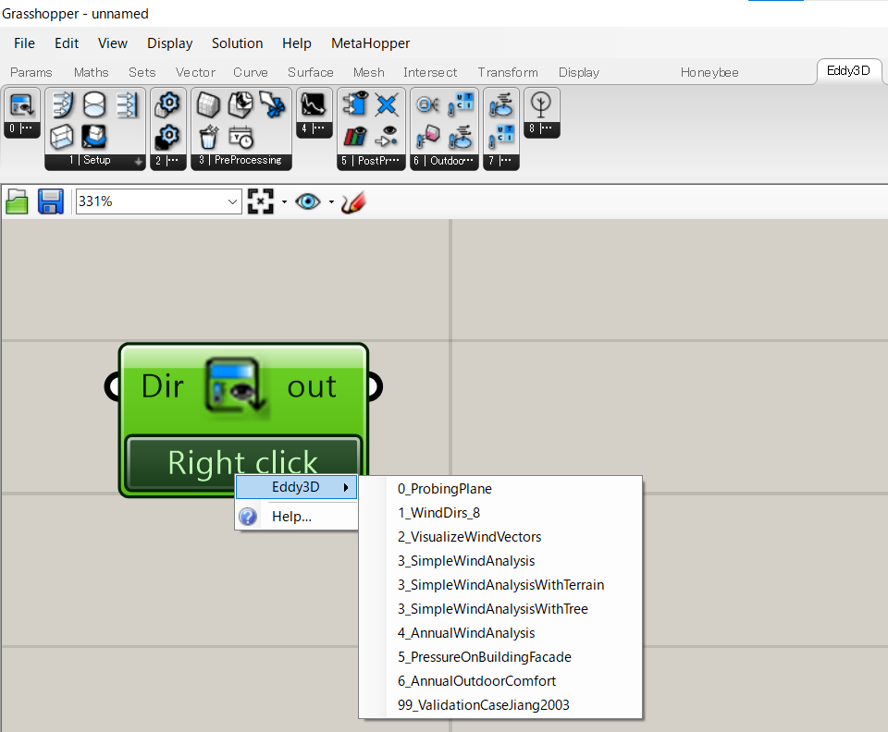The image size is (888, 732).
Task: Switch to the Params tab
Action: (31, 72)
